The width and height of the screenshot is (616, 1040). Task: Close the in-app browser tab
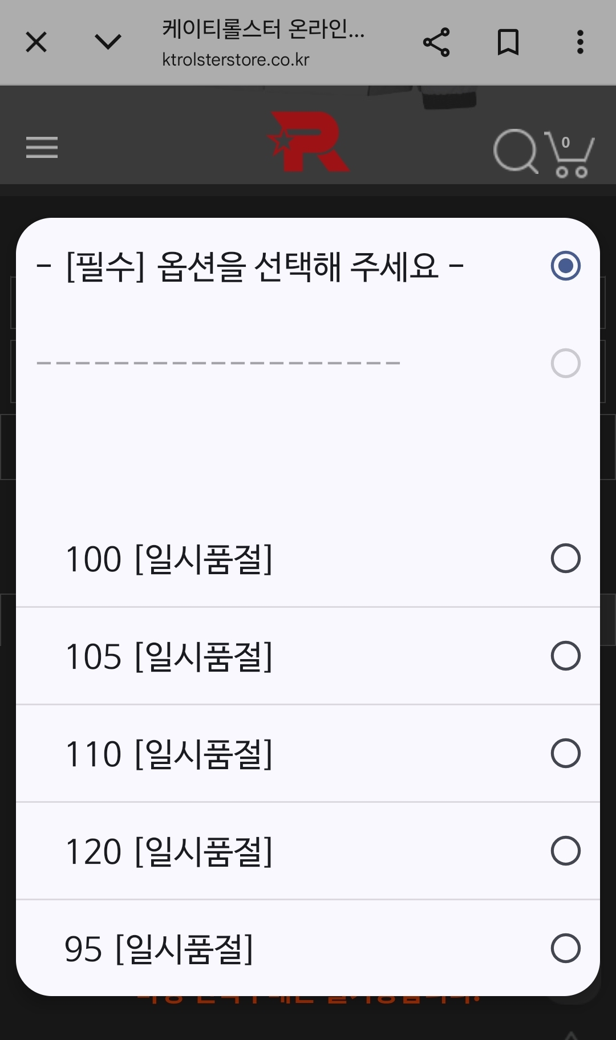point(37,42)
